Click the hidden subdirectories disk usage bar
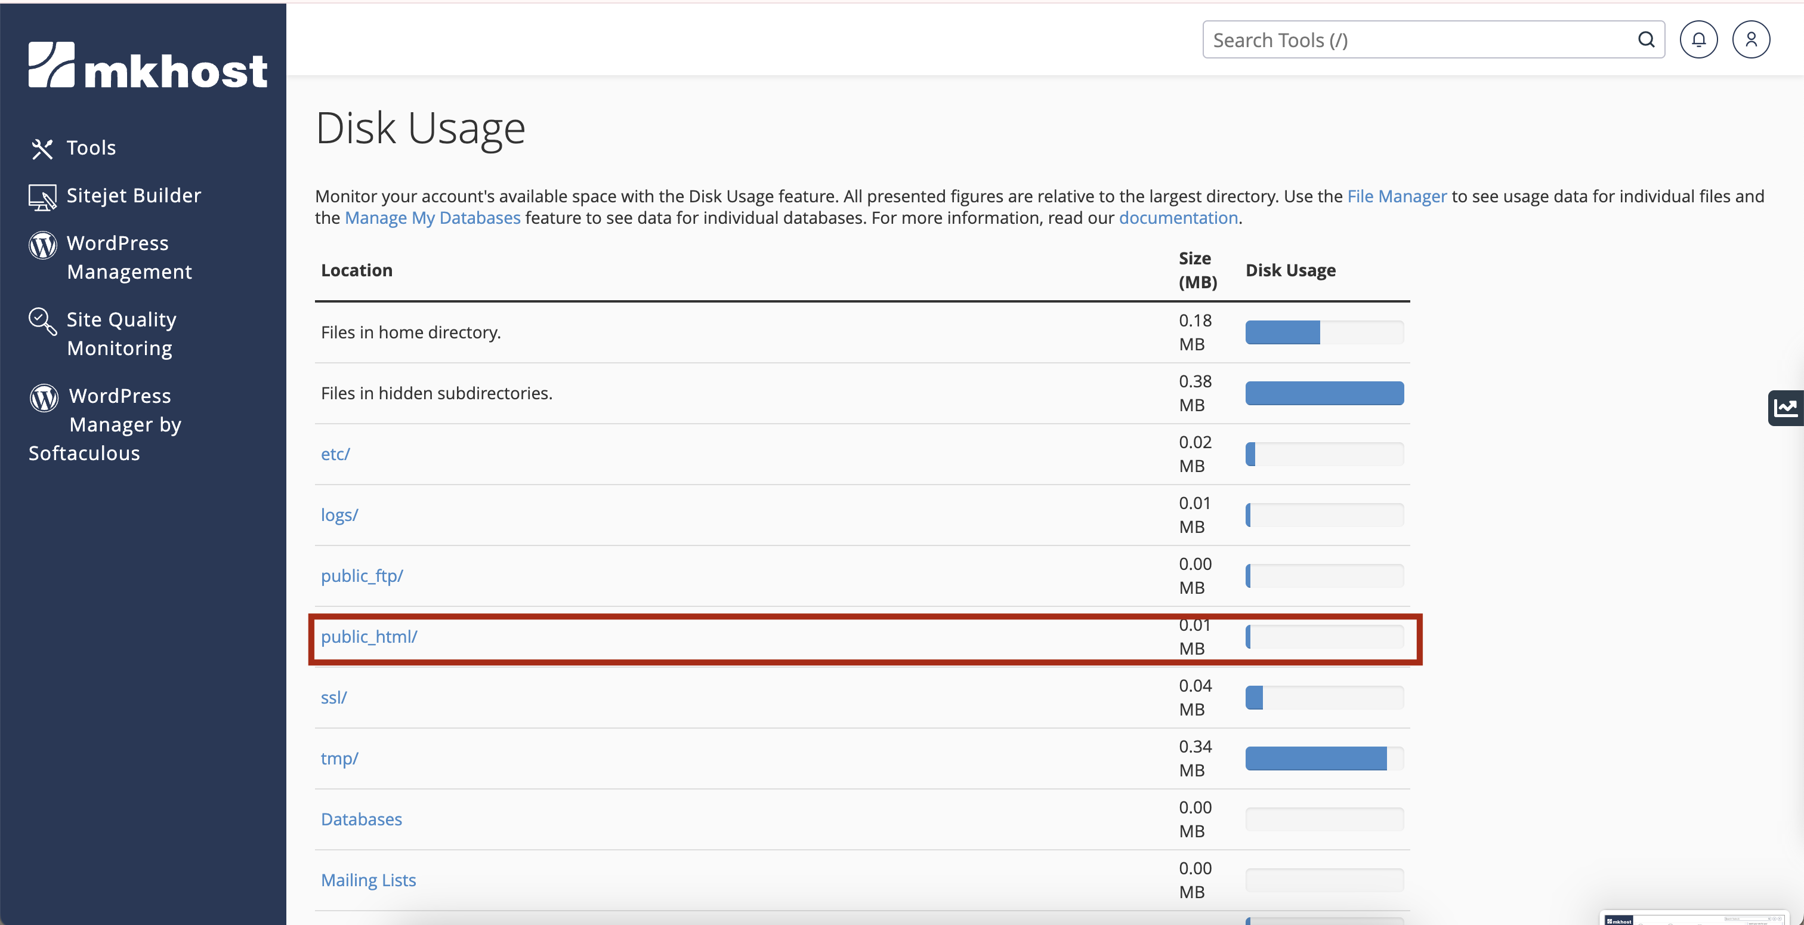Screen dimensions: 1804x925 tap(1324, 393)
